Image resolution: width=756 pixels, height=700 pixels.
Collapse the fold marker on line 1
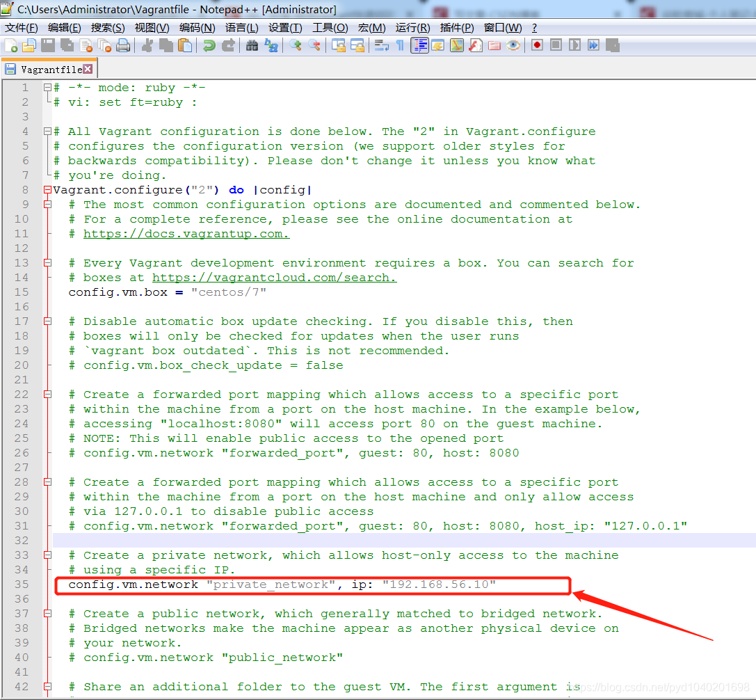(x=47, y=87)
